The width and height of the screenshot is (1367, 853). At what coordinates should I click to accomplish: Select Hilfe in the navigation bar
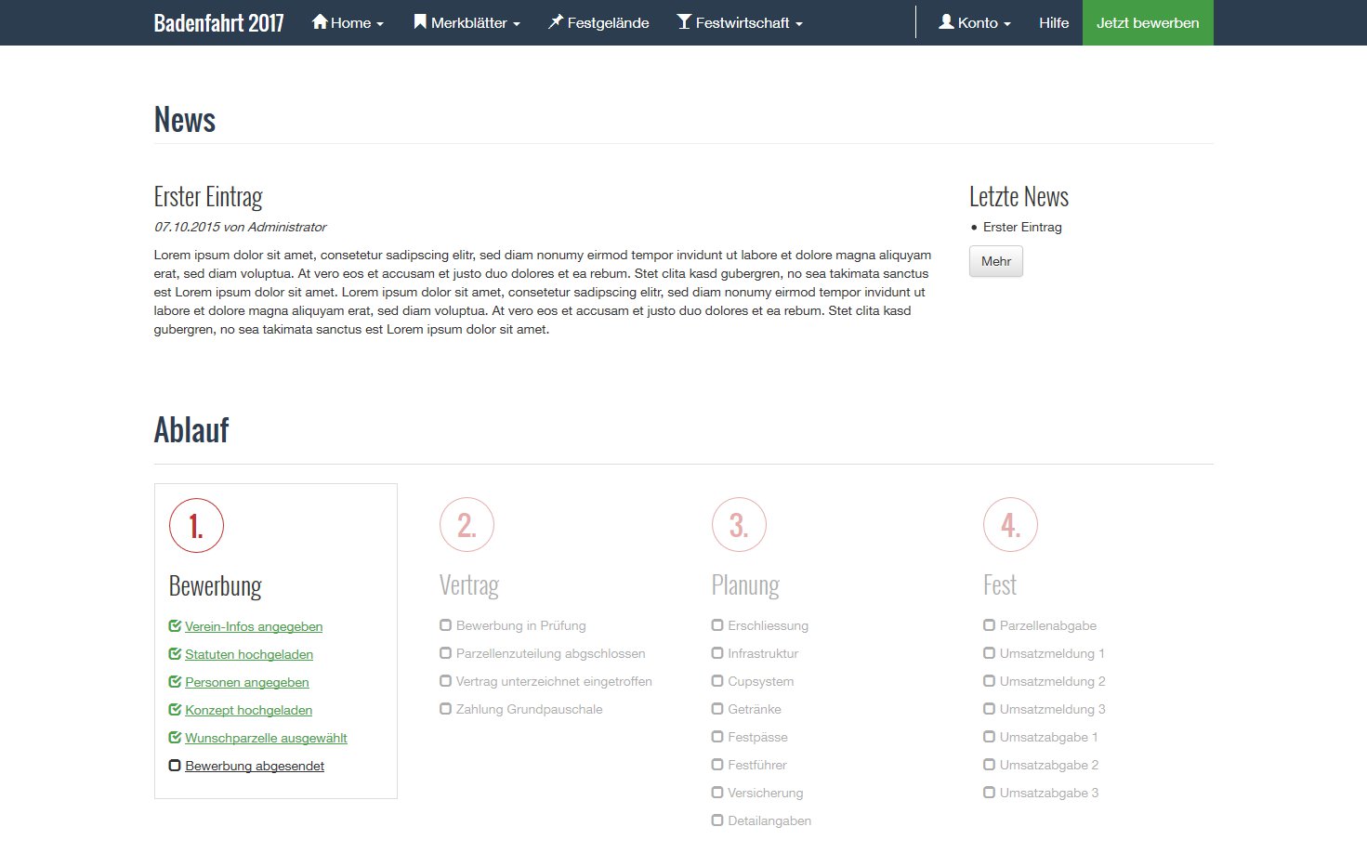click(x=1054, y=22)
